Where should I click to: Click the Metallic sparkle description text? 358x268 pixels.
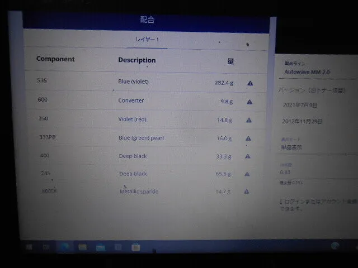pos(139,192)
